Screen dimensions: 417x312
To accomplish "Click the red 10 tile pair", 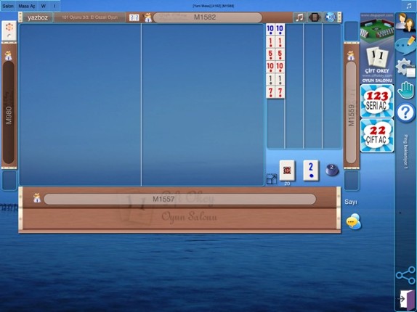I will pyautogui.click(x=275, y=67).
